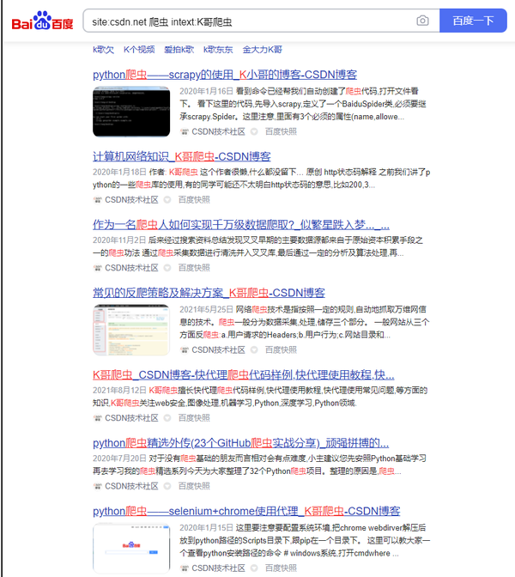Click CSDN技术社区 text under scrapy result

click(219, 131)
